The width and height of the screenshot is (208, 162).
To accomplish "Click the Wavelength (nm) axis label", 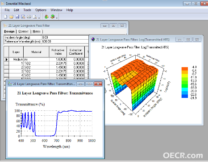I will click(x=56, y=146).
